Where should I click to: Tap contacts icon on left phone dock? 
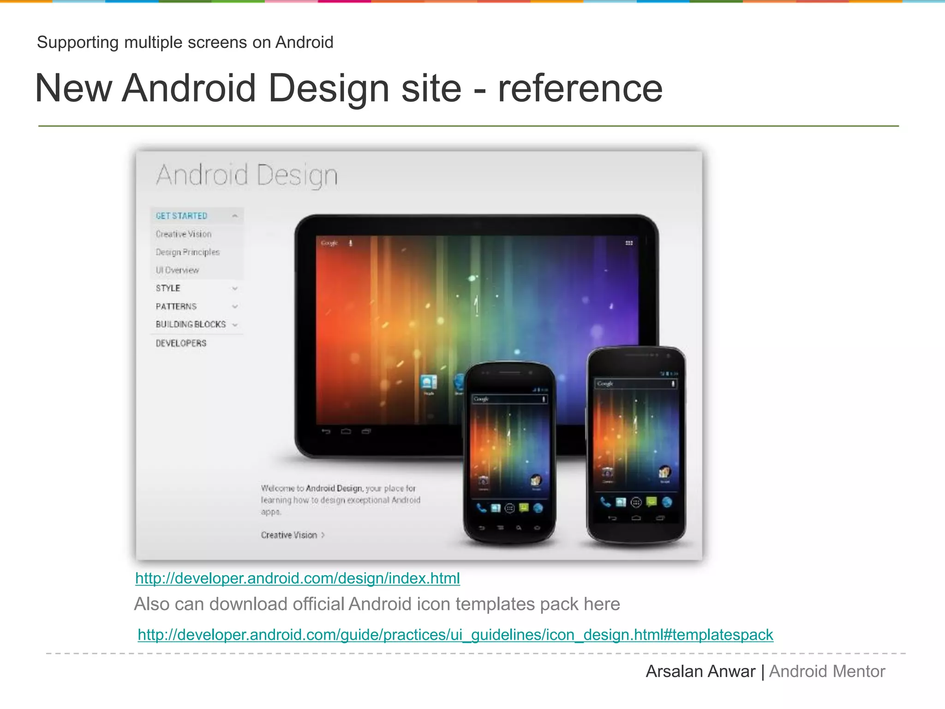[496, 508]
